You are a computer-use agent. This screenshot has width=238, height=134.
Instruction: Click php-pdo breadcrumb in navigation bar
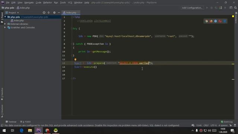pos(8,8)
